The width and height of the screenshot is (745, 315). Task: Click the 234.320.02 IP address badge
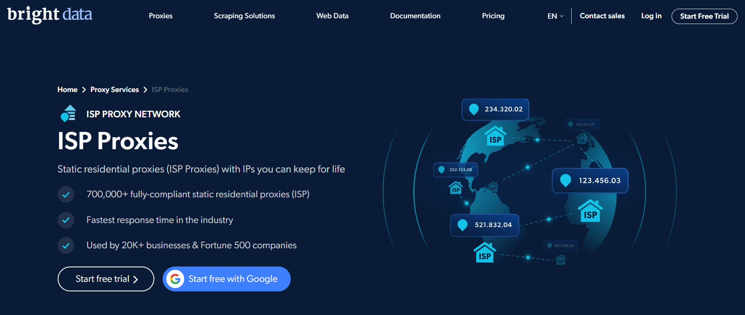coord(495,109)
